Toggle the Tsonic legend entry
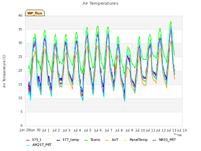This screenshot has height=151, width=201. [92, 140]
